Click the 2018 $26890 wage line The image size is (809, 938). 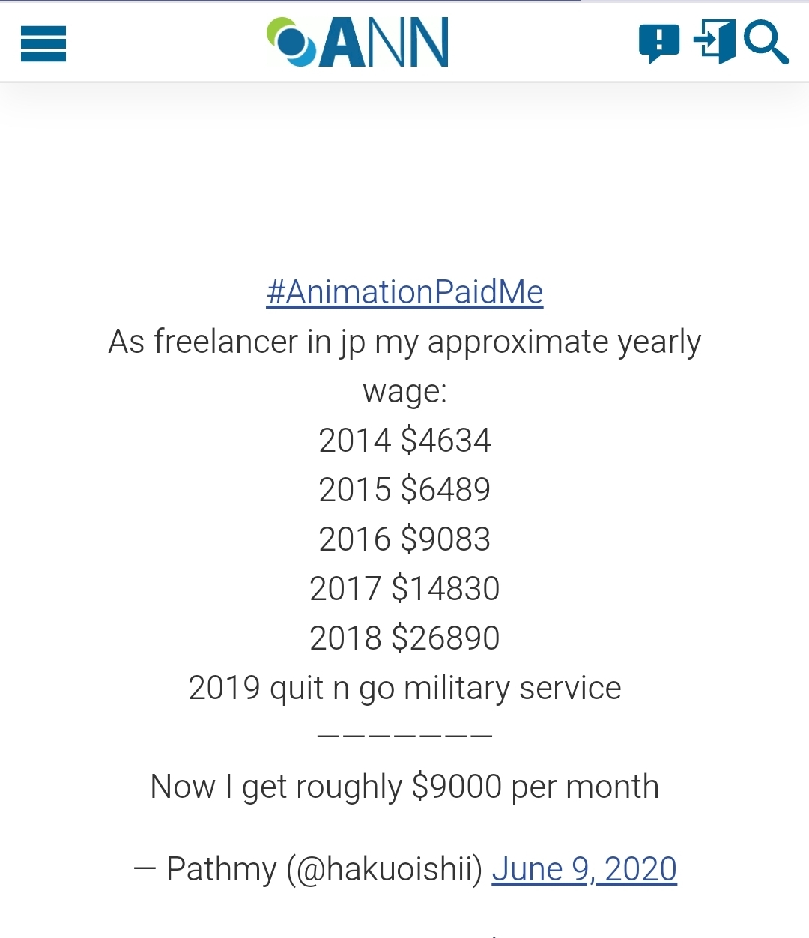[404, 638]
